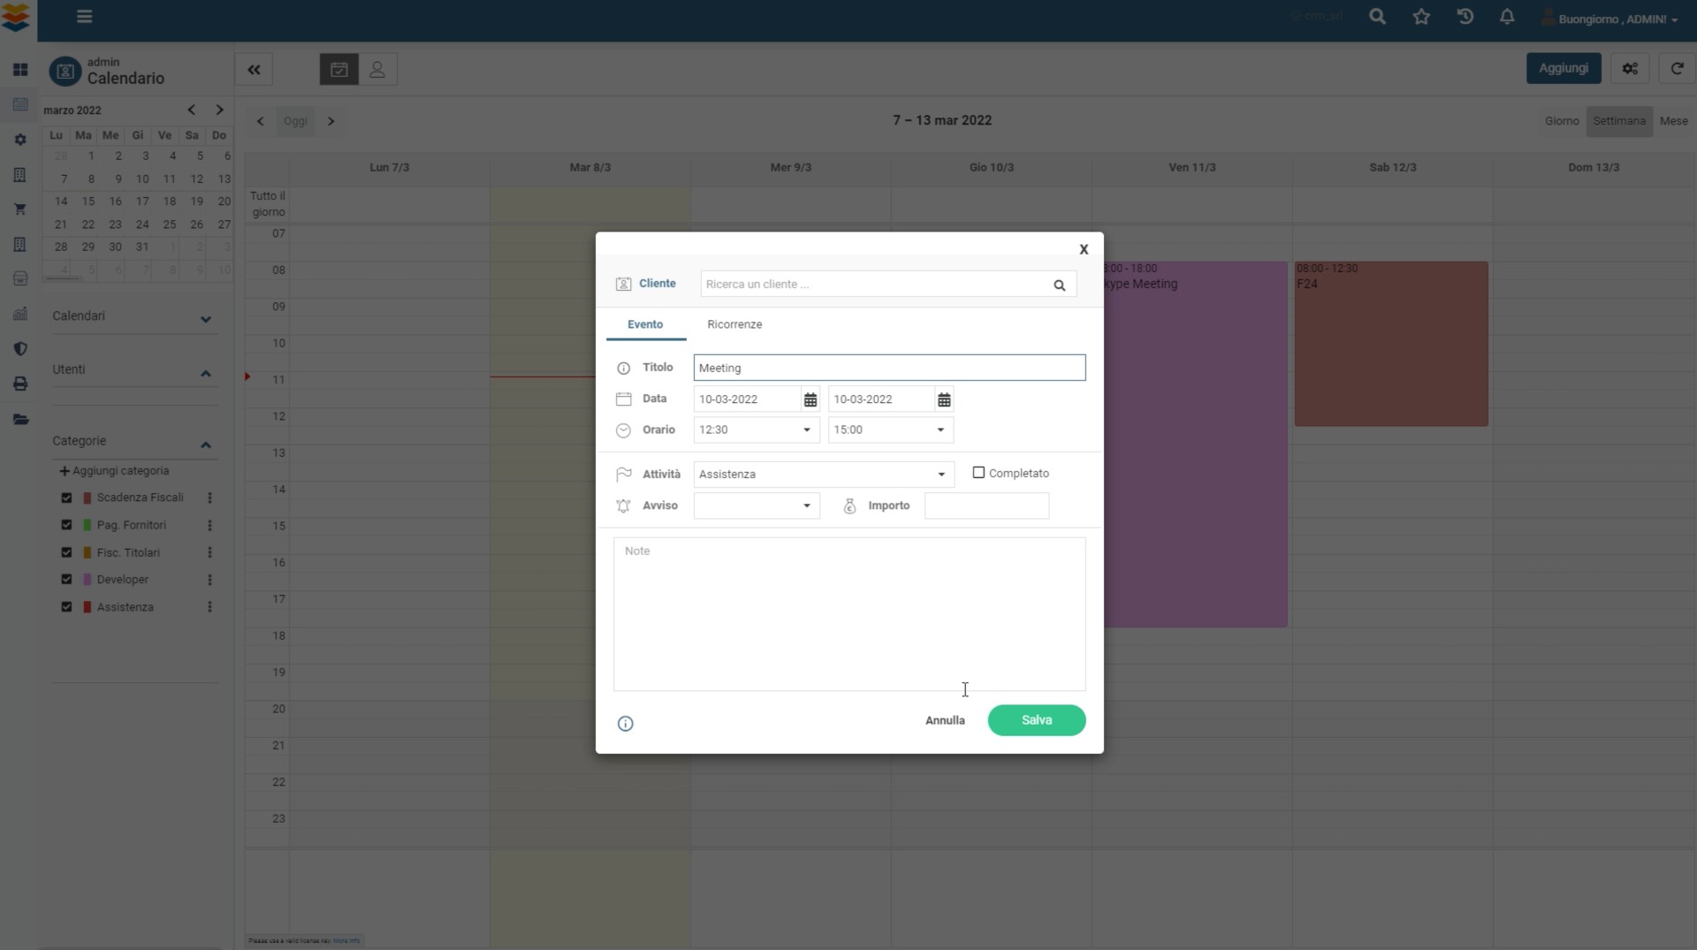Screen dimensions: 1697x950
Task: Expand the Calendari section
Action: pyautogui.click(x=205, y=318)
